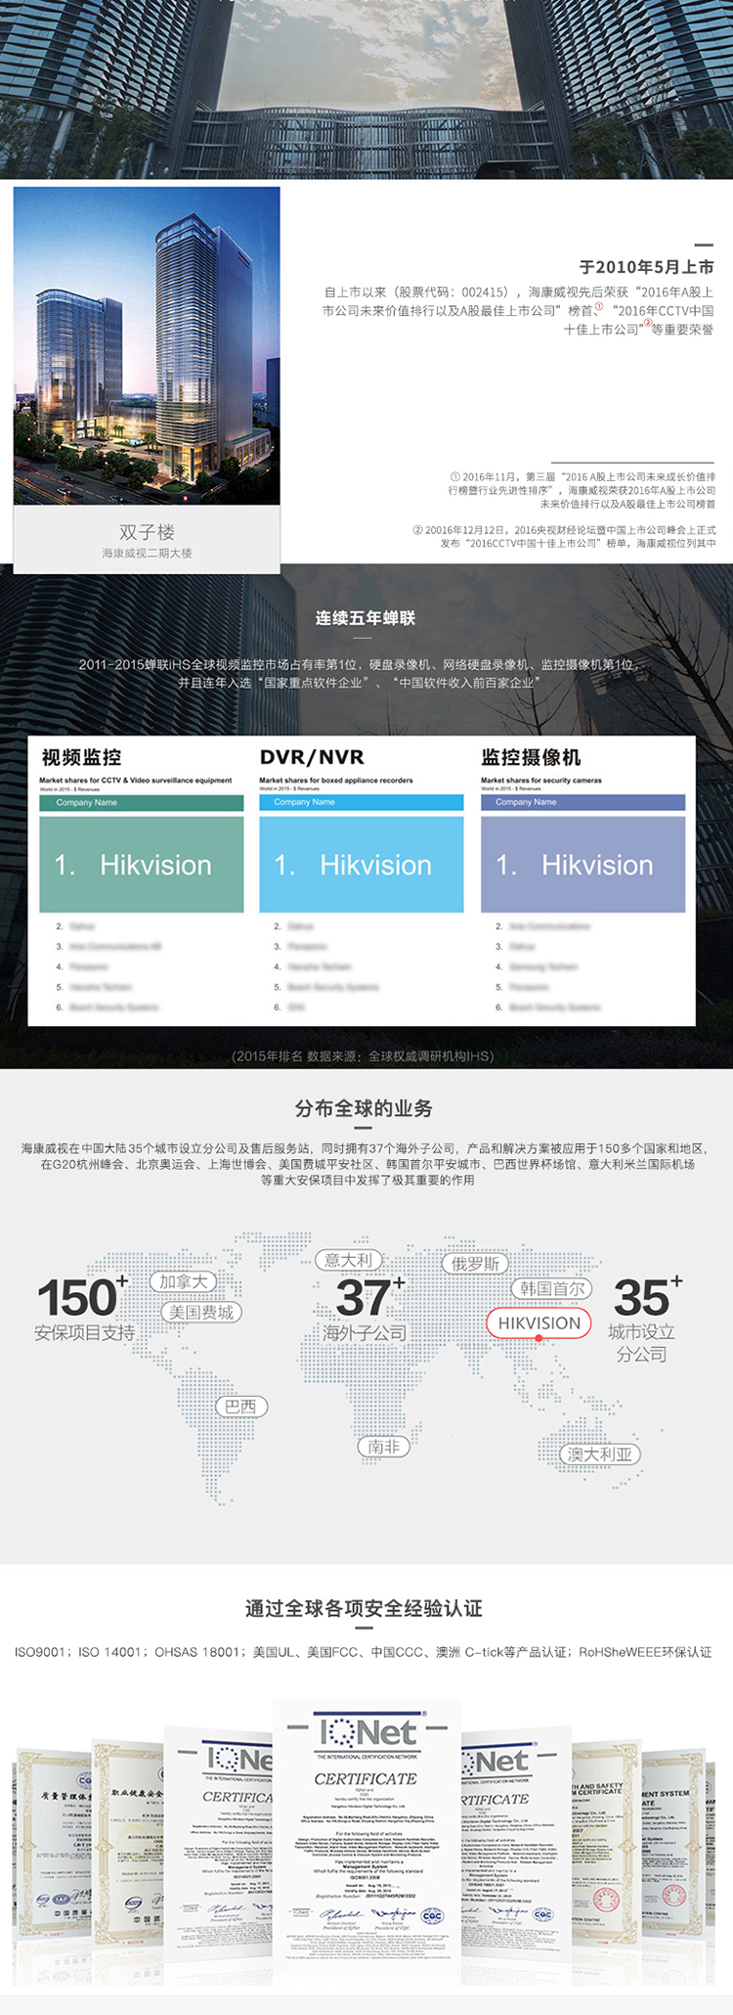Image resolution: width=733 pixels, height=2015 pixels.
Task: Click the CQC seal on center certificate
Action: click(x=431, y=1915)
